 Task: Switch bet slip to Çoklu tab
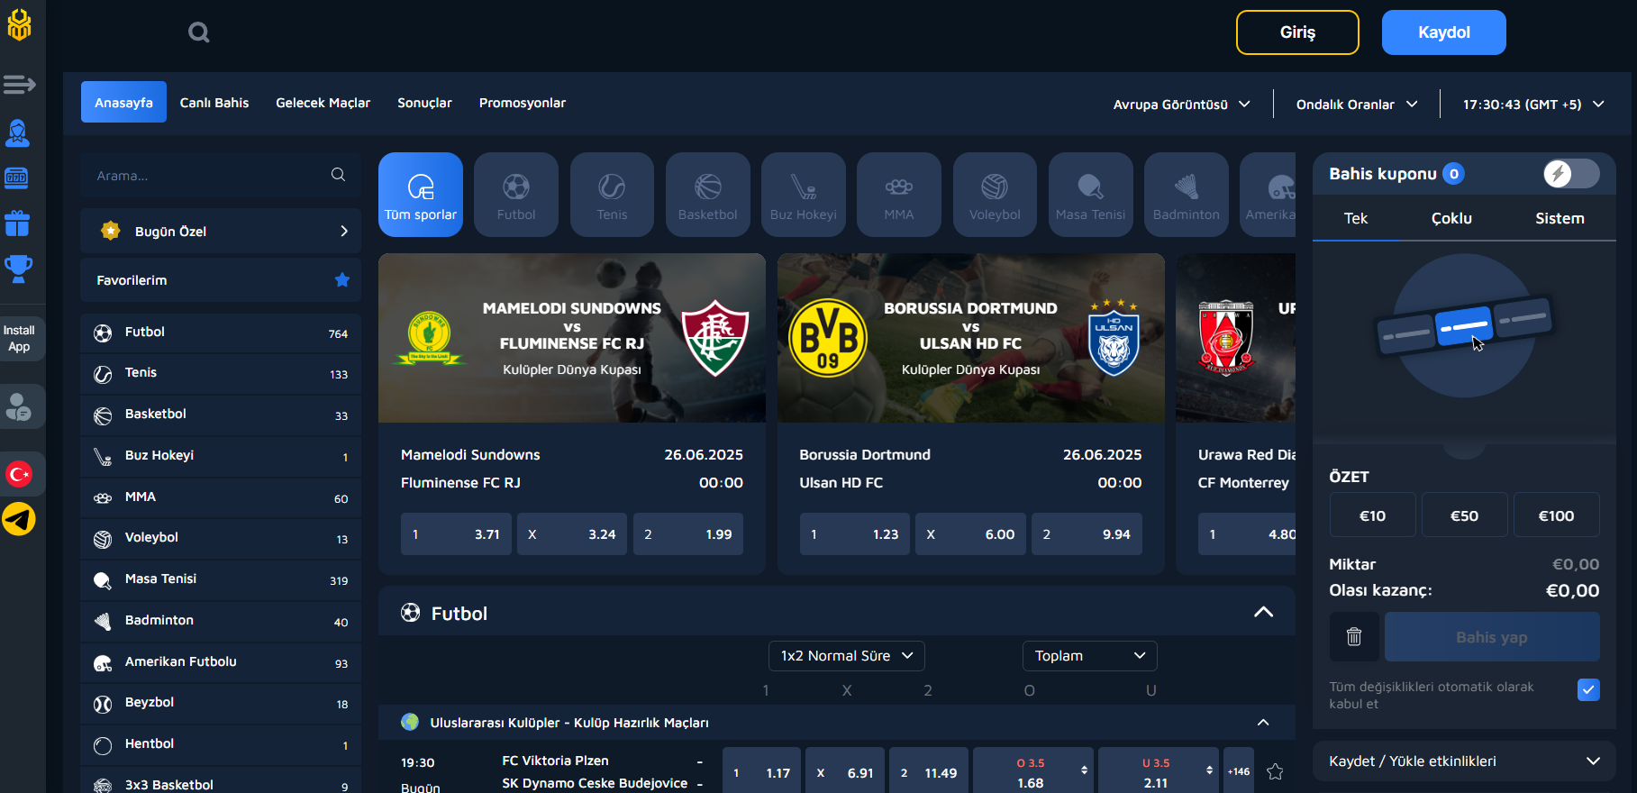pos(1451,218)
